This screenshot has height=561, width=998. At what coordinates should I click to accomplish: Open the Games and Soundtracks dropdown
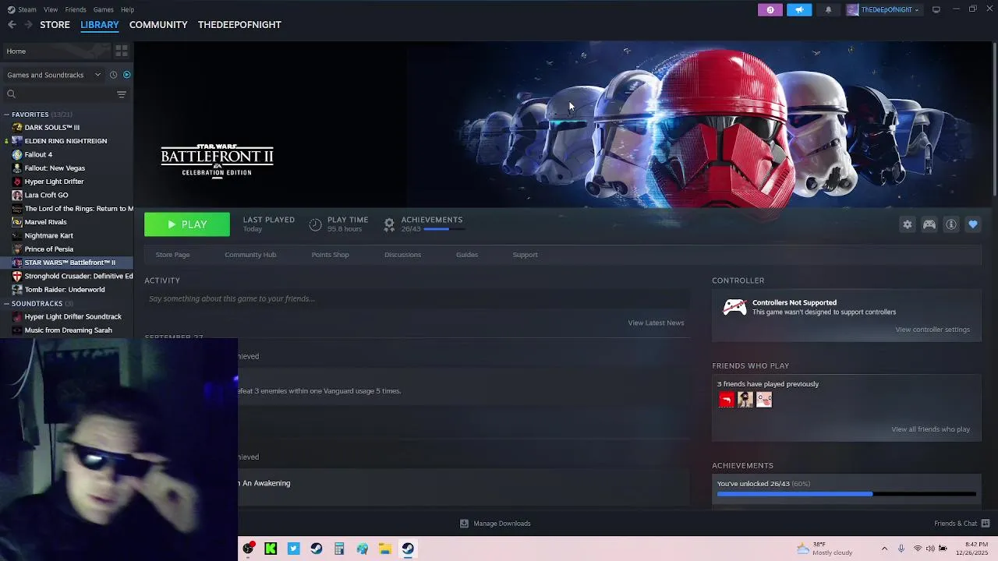[54, 75]
